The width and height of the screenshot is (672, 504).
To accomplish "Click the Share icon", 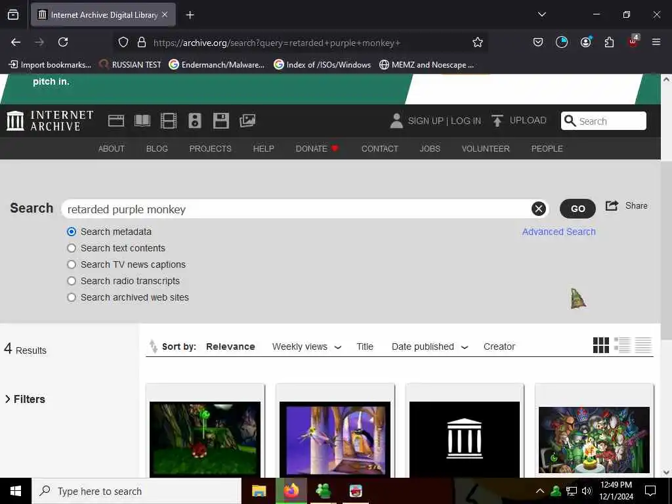I will [x=612, y=205].
